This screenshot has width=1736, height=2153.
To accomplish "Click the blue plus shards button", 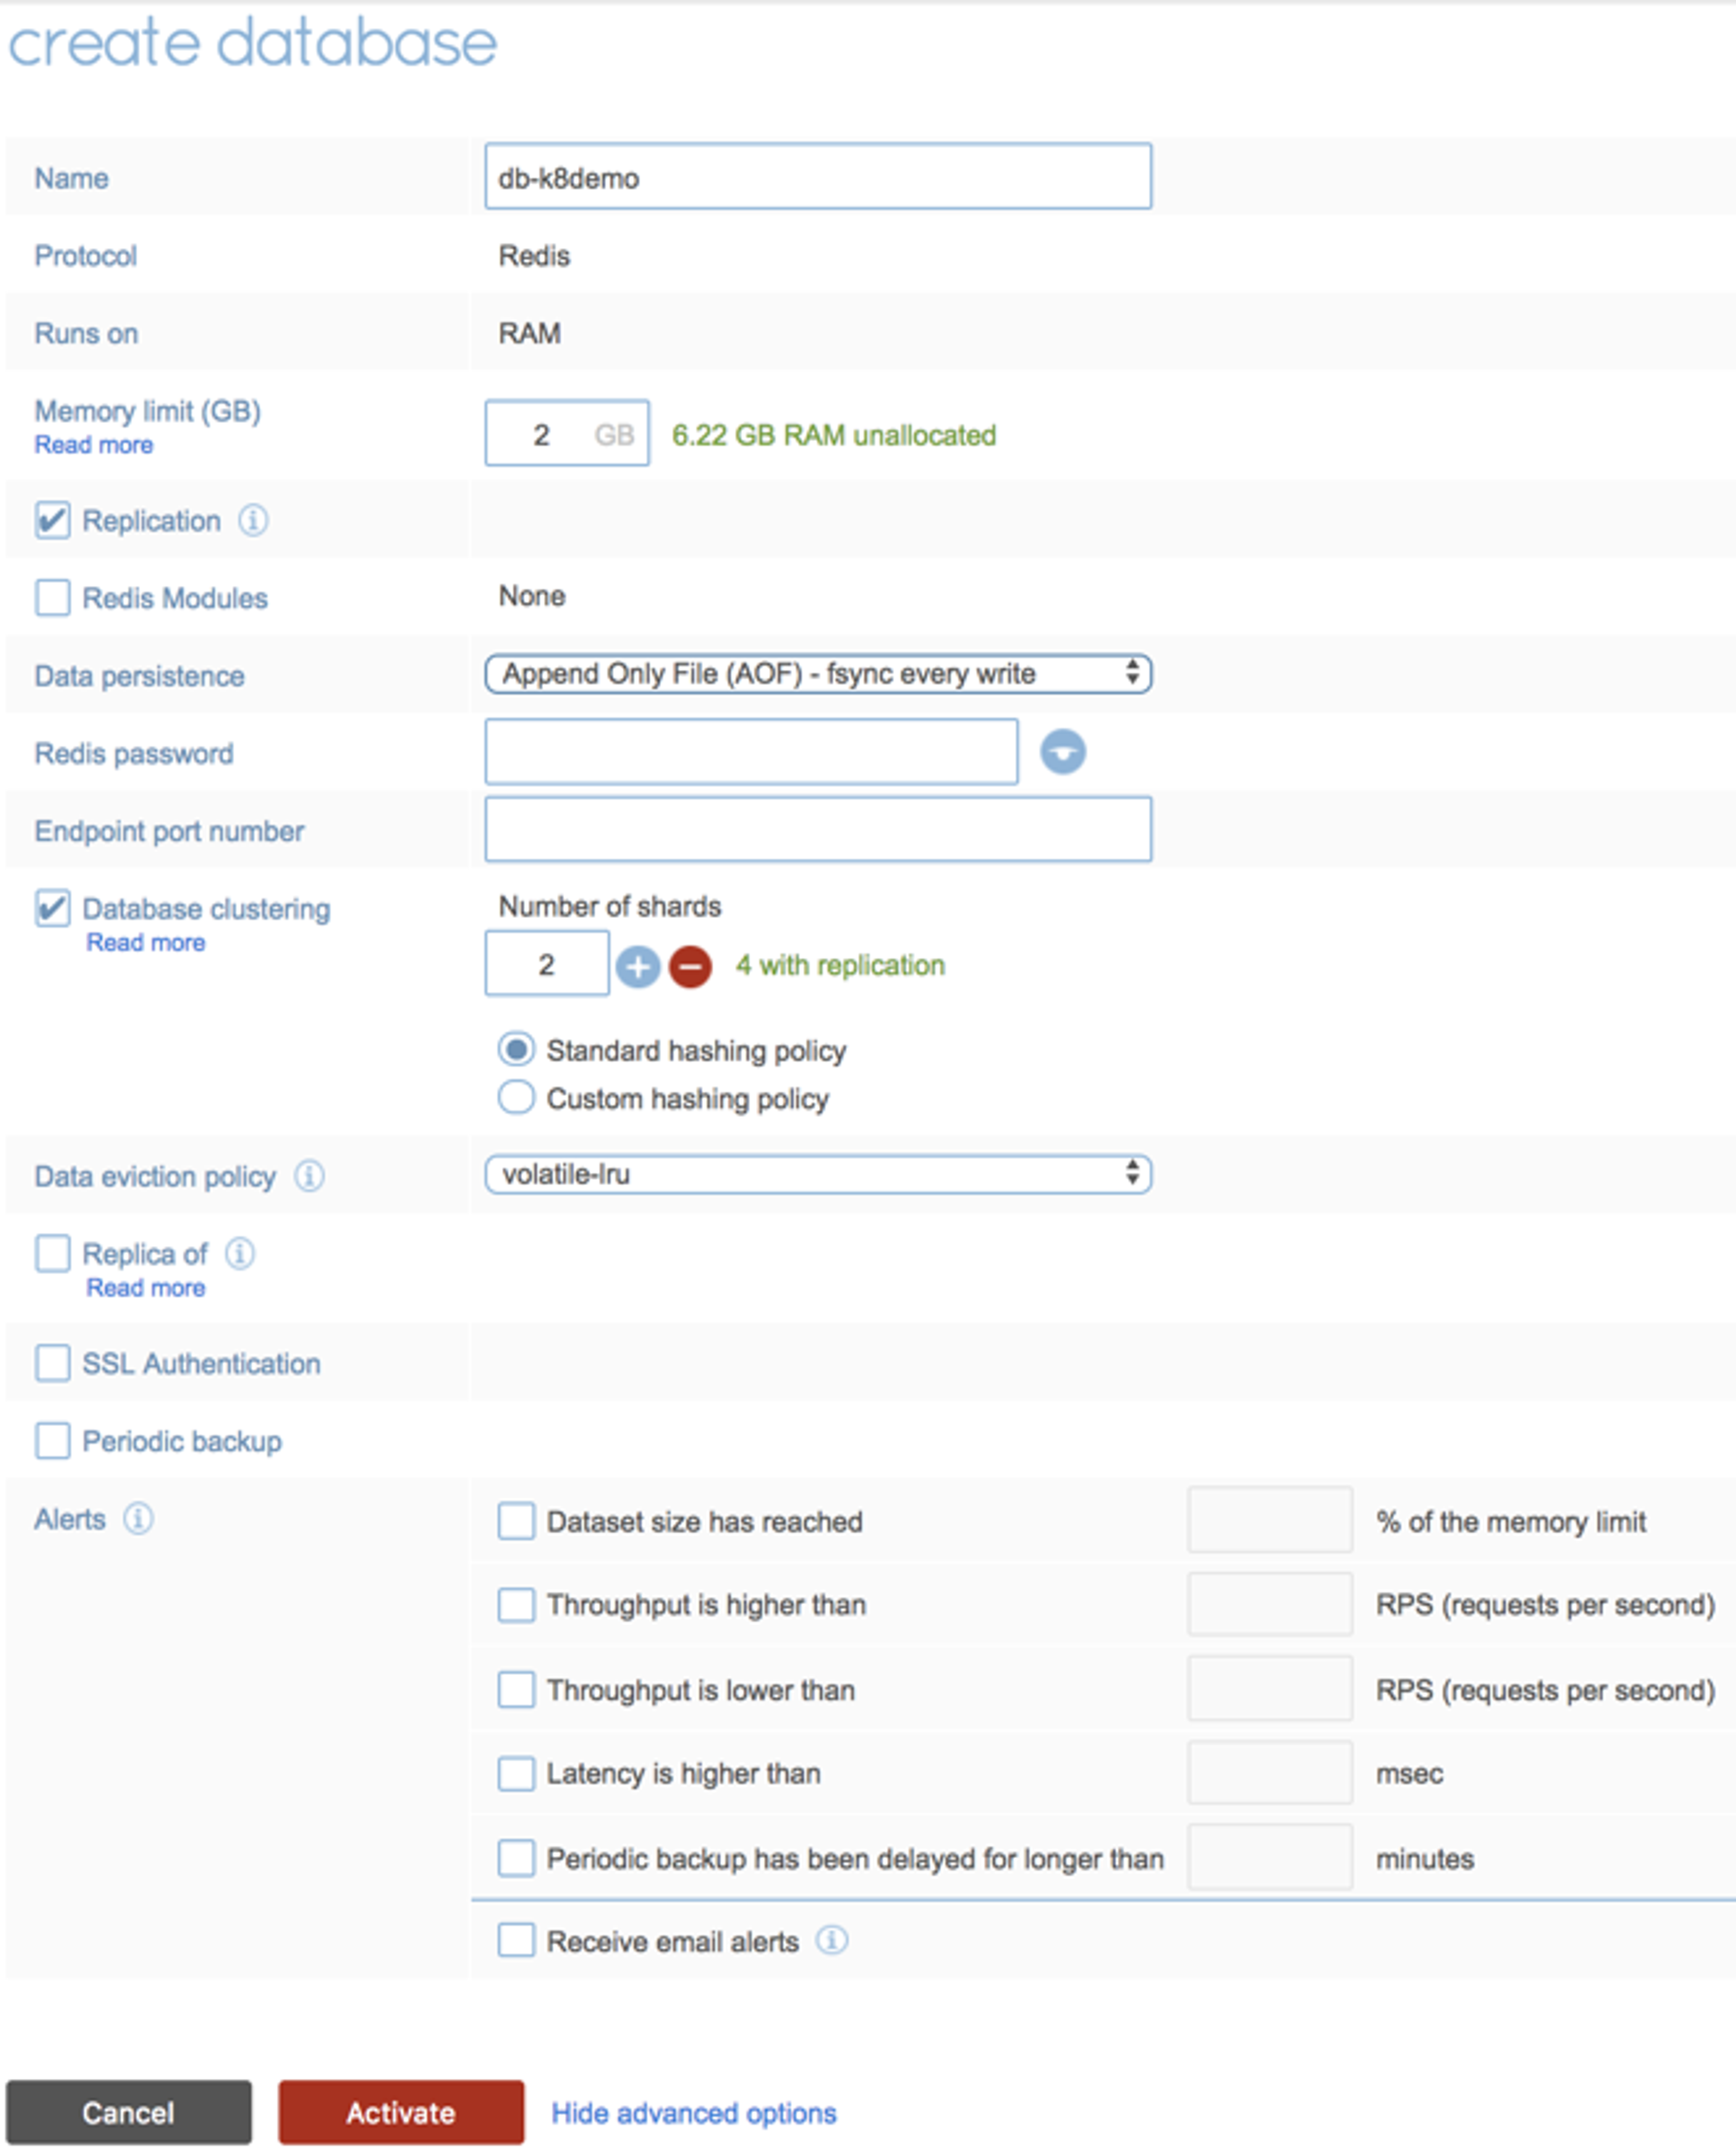I will pyautogui.click(x=637, y=966).
